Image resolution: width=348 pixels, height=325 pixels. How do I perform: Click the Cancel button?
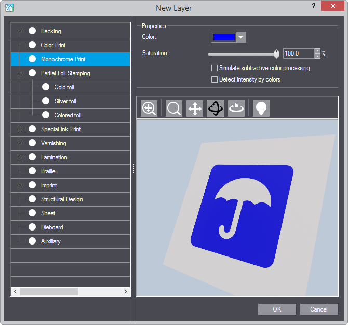click(319, 309)
